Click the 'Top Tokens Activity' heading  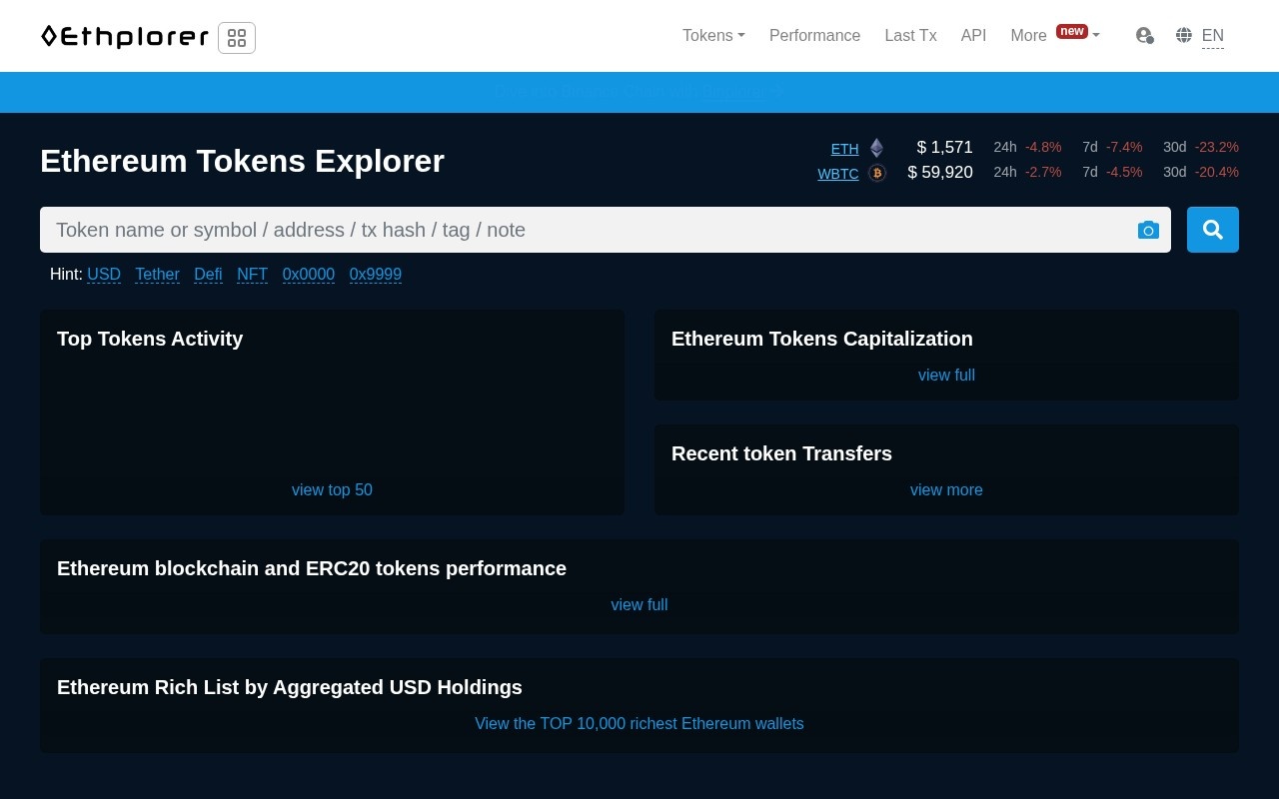[150, 339]
